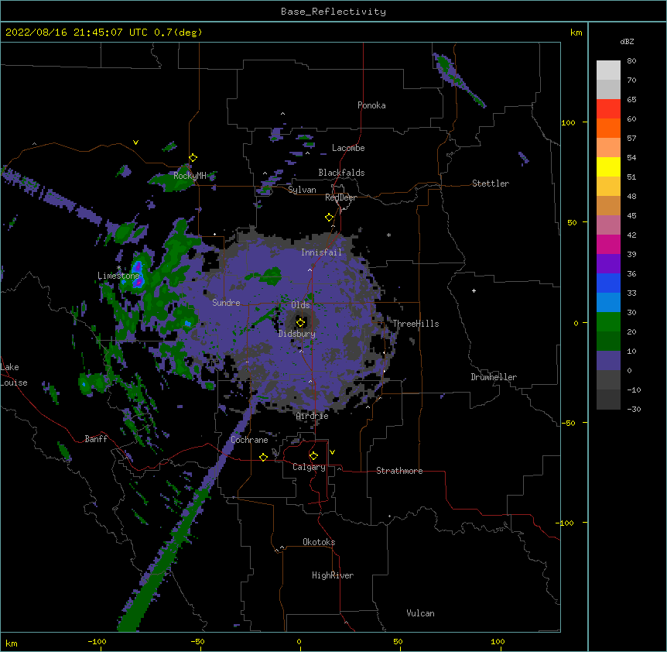Select the slate-purple 0–10 dBZ legend swatch
Image resolution: width=667 pixels, height=652 pixels.
pos(608,361)
